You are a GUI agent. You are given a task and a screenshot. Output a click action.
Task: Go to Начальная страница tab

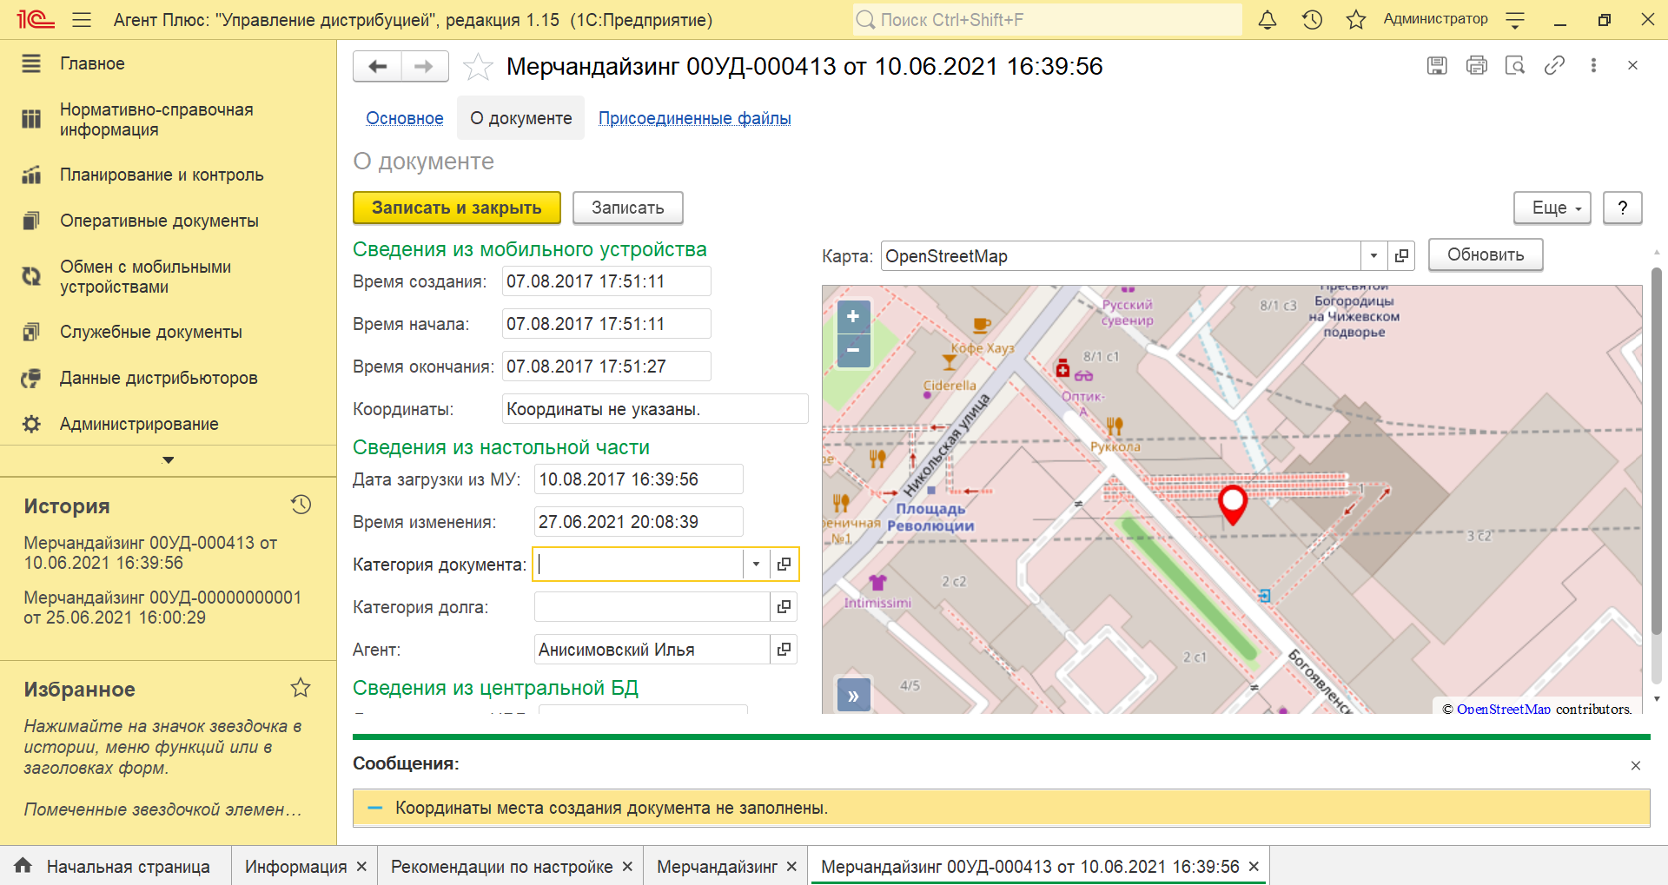(114, 867)
